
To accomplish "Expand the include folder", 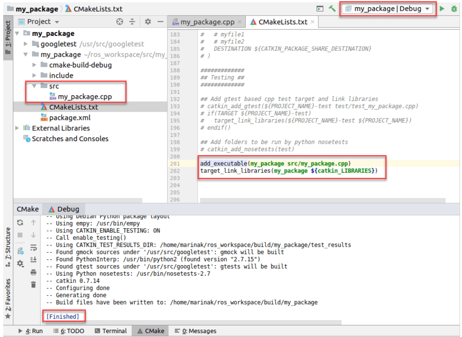I will pos(35,75).
